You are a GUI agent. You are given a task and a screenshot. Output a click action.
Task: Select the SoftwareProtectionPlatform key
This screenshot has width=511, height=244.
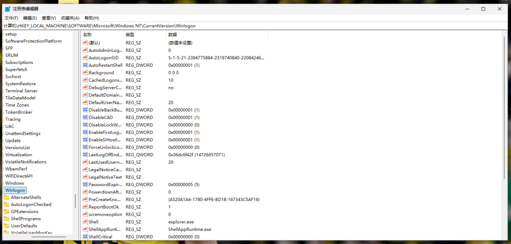coord(33,41)
